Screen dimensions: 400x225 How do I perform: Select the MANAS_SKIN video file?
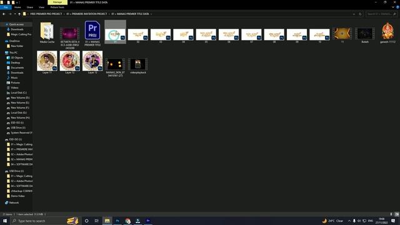pos(115,67)
